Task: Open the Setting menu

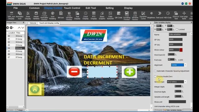Action: (x=109, y=8)
